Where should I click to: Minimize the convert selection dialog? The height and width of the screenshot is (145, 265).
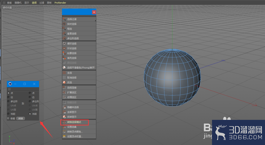(x=15, y=84)
